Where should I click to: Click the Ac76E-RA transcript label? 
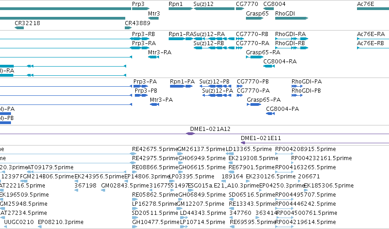click(x=371, y=34)
